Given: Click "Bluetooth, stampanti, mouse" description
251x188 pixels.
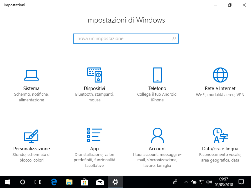Looking at the screenshot, I should [94, 97].
